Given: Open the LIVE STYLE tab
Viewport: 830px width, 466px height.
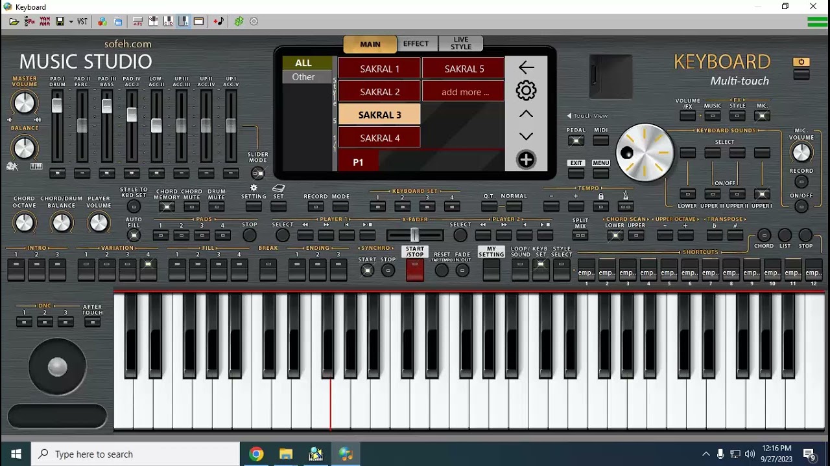Looking at the screenshot, I should click(461, 43).
